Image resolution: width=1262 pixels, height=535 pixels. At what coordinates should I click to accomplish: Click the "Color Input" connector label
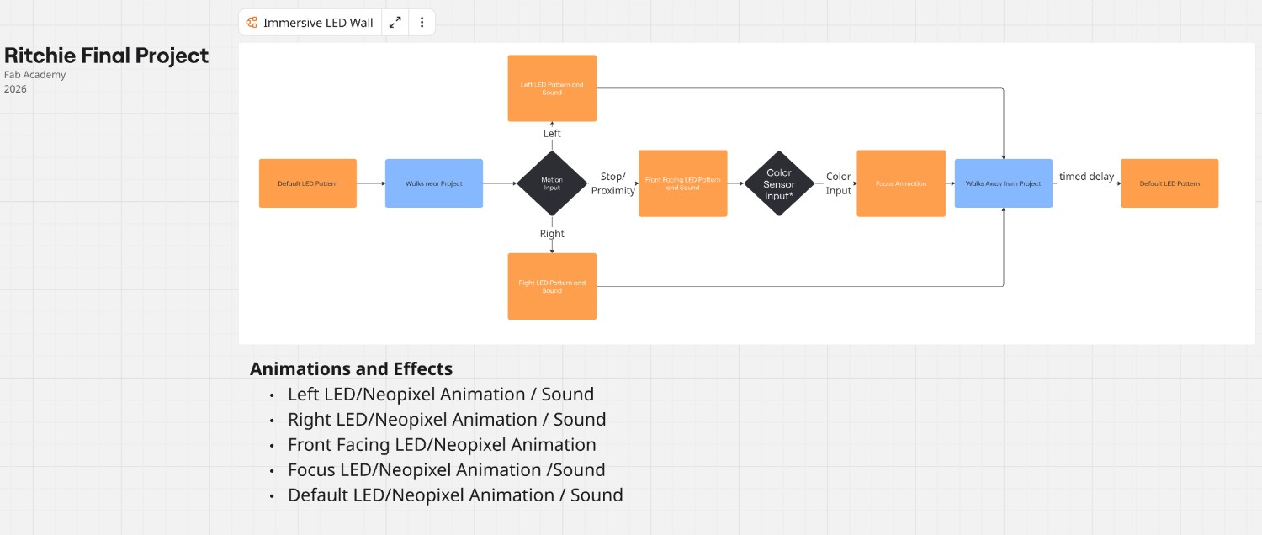click(x=839, y=183)
